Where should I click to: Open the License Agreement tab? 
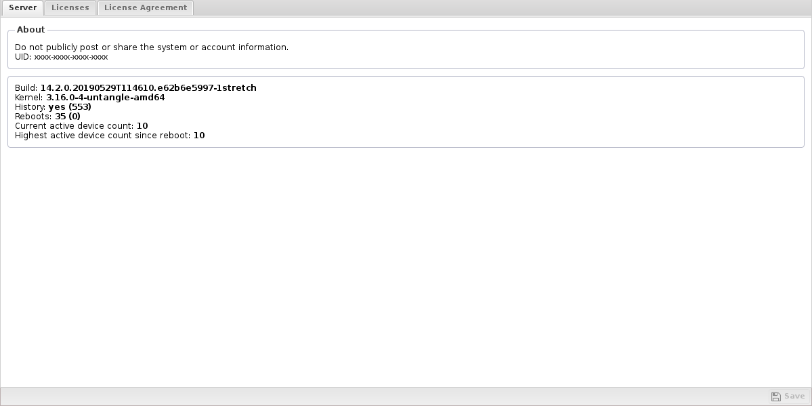click(146, 7)
